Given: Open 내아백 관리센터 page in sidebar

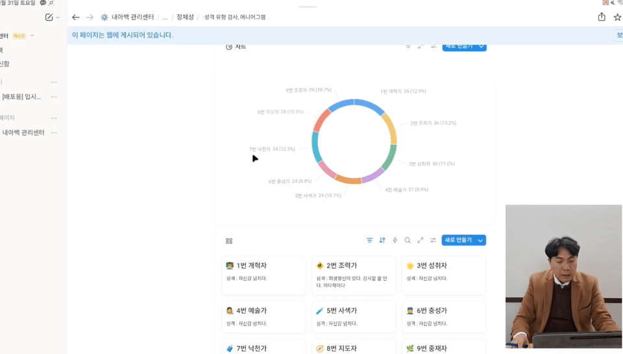Looking at the screenshot, I should point(23,133).
